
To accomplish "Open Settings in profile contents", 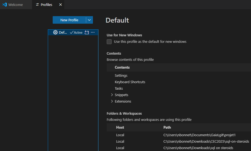I will click(x=121, y=75).
